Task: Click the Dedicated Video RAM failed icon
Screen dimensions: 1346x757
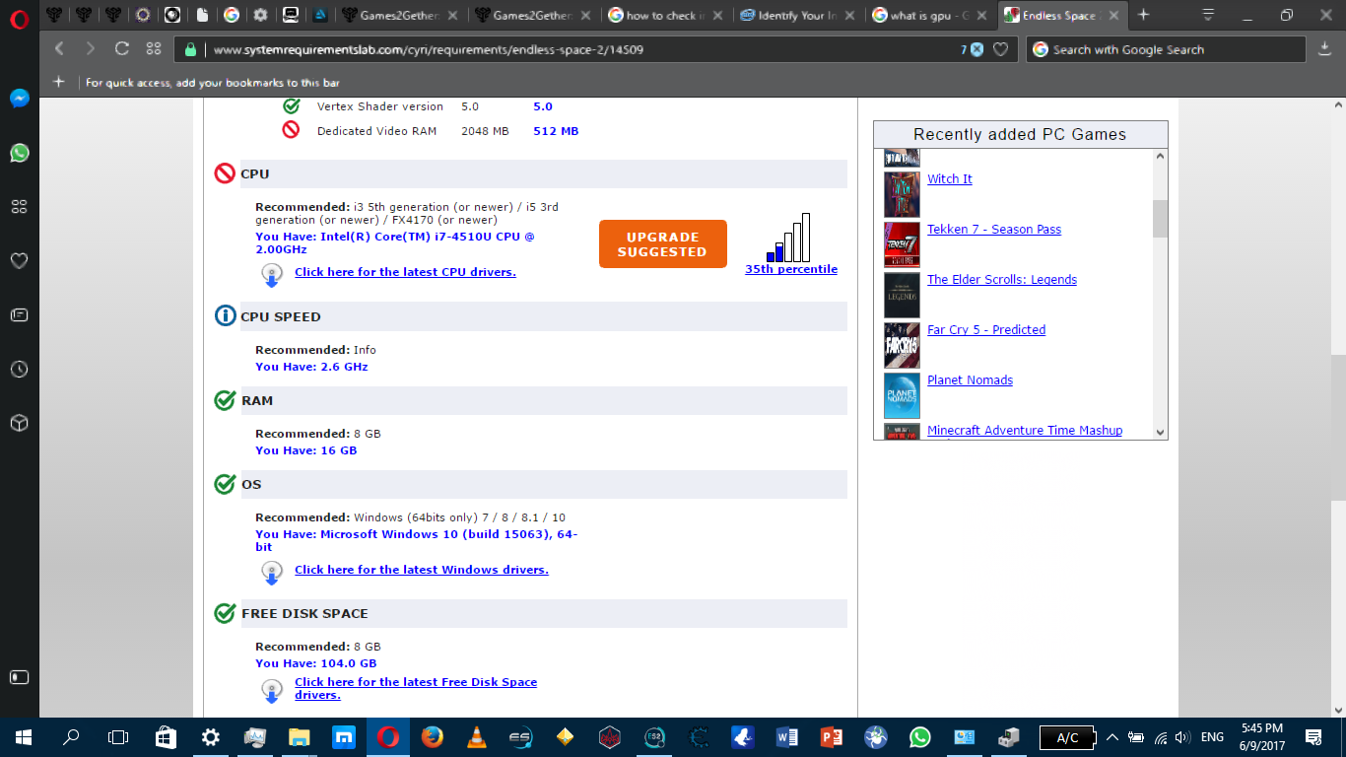Action: click(291, 130)
